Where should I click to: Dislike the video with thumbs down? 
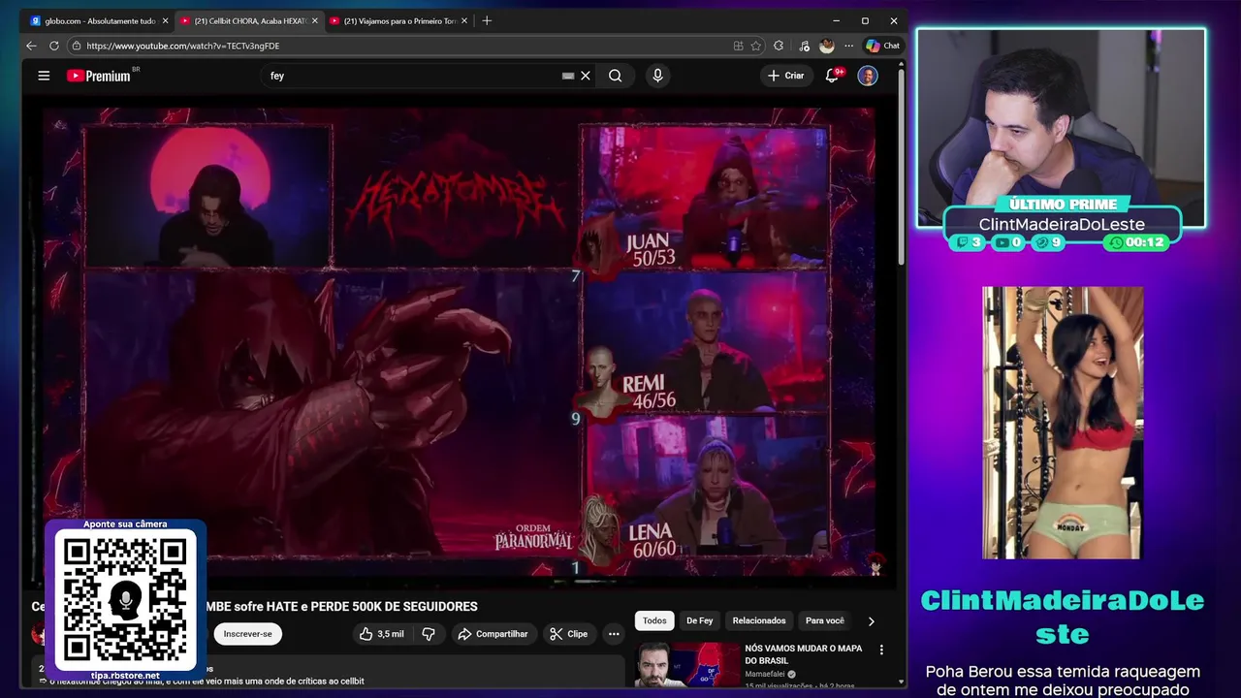point(428,634)
